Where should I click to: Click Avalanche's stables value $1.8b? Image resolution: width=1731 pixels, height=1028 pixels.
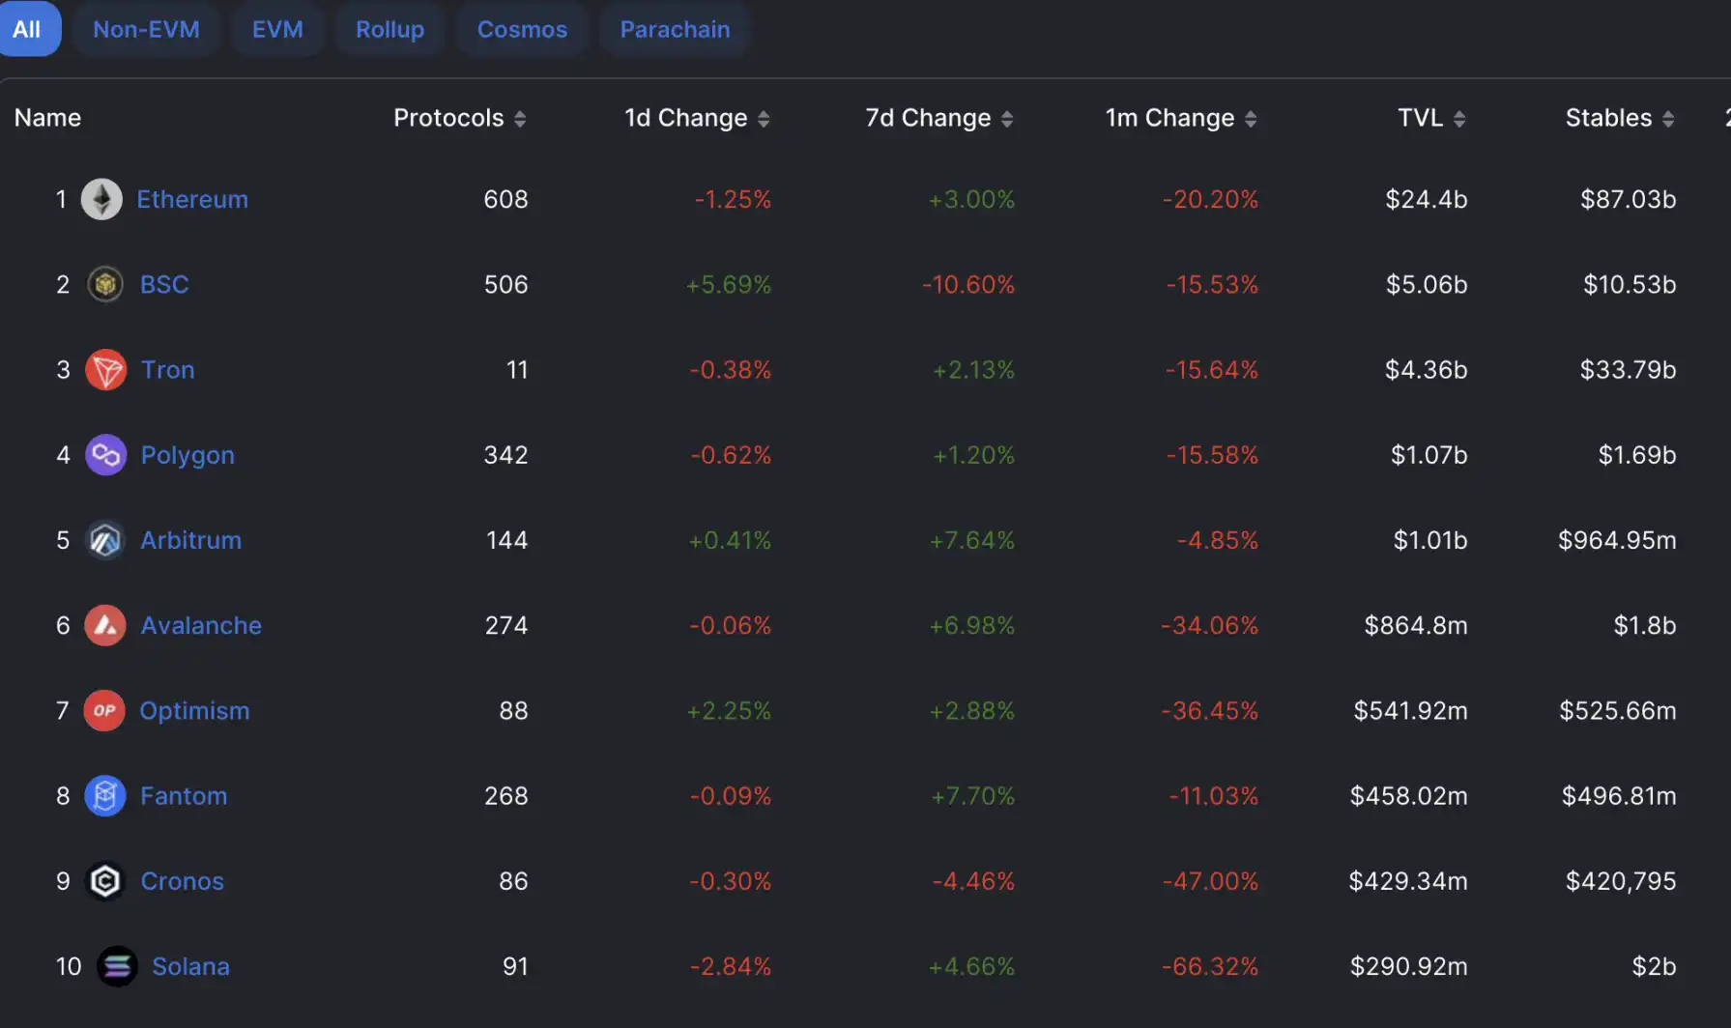coord(1644,625)
